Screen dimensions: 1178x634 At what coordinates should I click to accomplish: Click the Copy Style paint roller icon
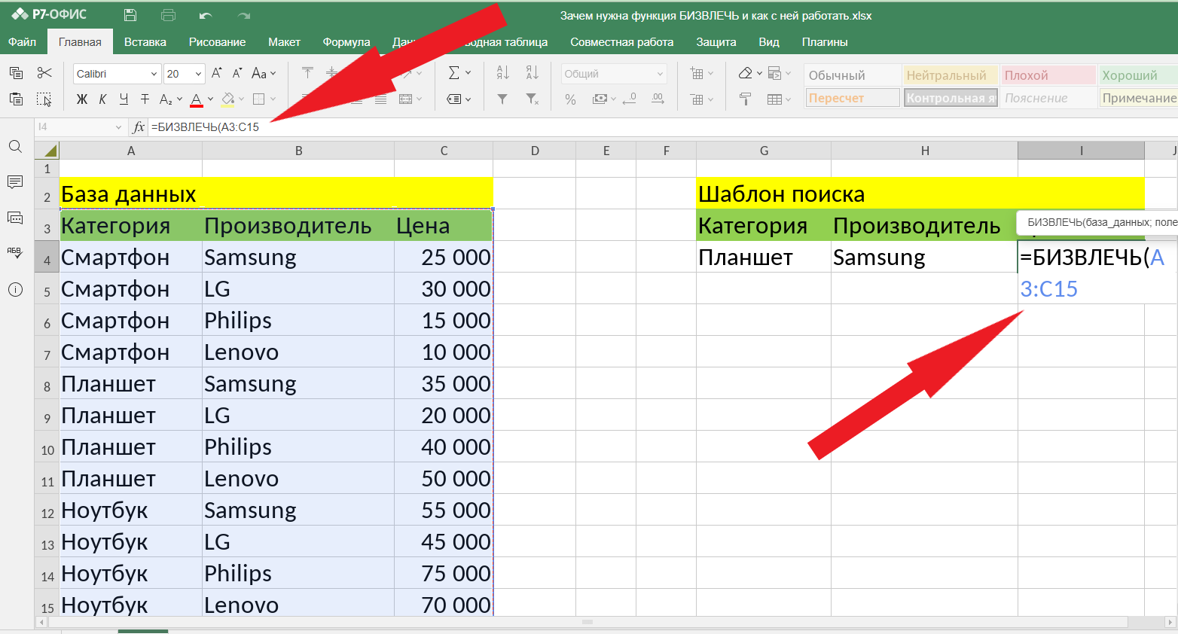[745, 99]
